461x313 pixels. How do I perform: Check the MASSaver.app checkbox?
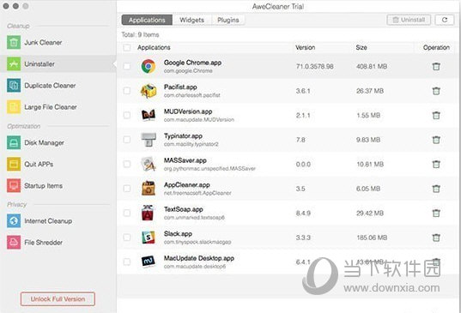127,164
